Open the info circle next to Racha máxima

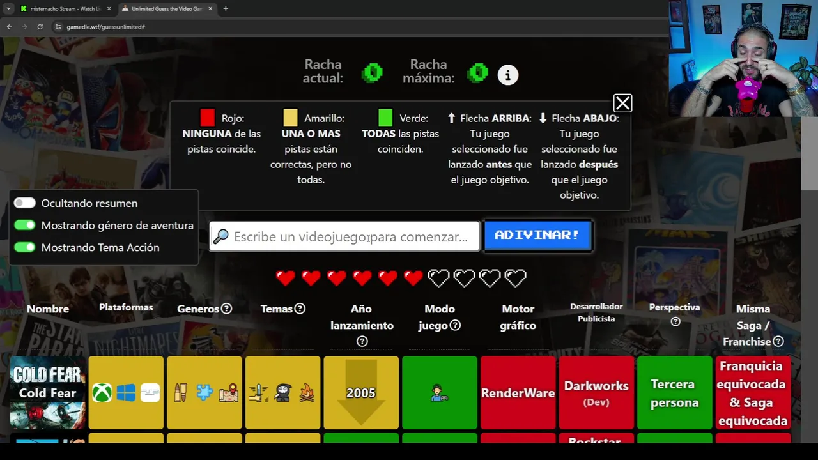coord(508,75)
